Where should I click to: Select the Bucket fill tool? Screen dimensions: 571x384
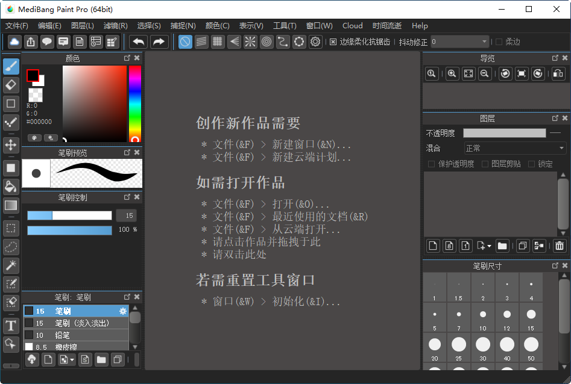click(11, 187)
